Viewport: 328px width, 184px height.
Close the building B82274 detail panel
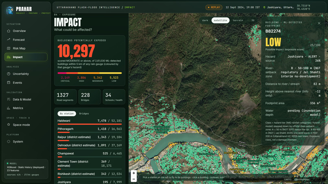[319, 23]
